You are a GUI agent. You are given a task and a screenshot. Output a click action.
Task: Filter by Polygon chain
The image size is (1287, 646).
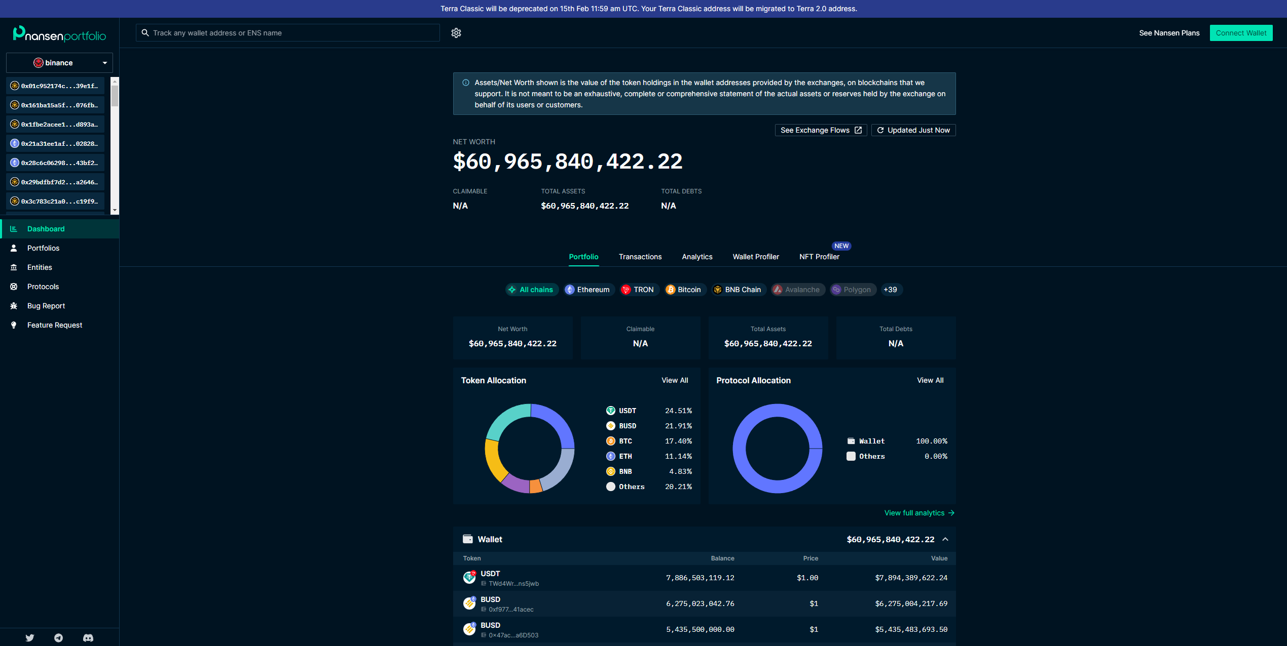853,290
